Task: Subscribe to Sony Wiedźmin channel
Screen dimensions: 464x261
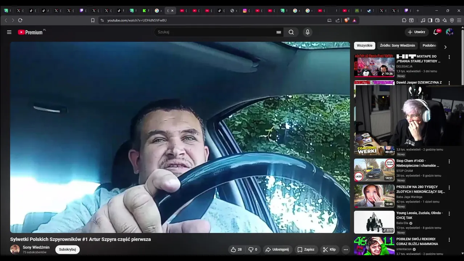Action: pos(67,249)
